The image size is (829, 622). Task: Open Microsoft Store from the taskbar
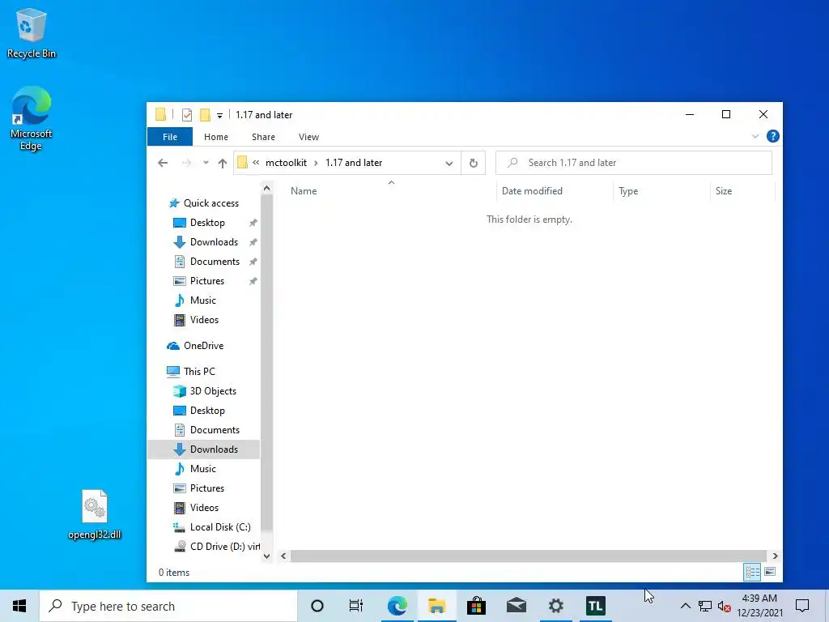pyautogui.click(x=476, y=606)
